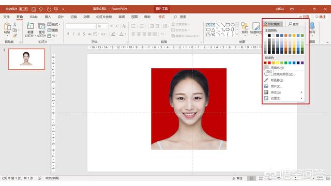Open the File tab
Viewport: 331px width, 186px height.
[6, 17]
